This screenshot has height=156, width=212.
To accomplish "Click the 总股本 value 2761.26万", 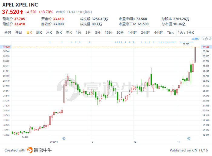I will click(181, 19).
